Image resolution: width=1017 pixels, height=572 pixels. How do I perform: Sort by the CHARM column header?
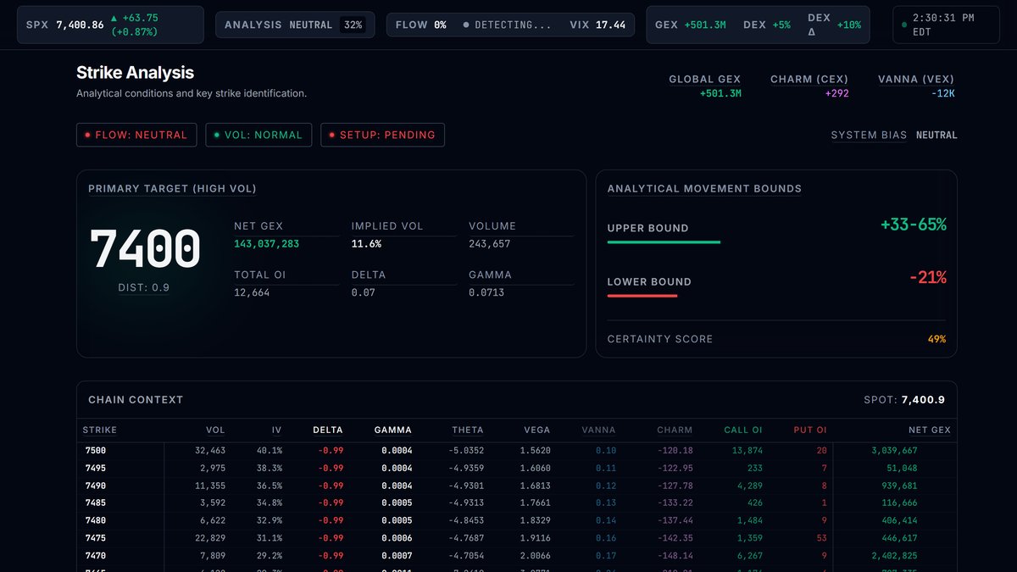675,430
